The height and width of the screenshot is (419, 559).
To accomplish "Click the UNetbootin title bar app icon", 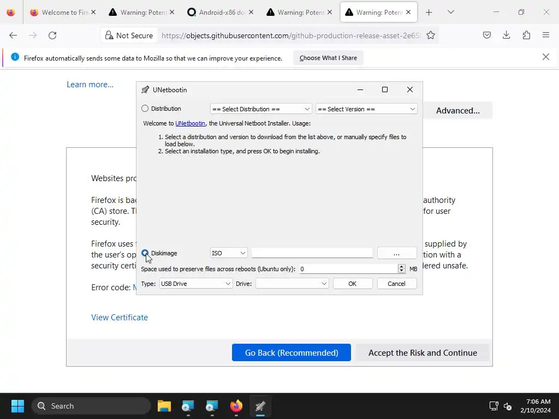I will tap(145, 90).
